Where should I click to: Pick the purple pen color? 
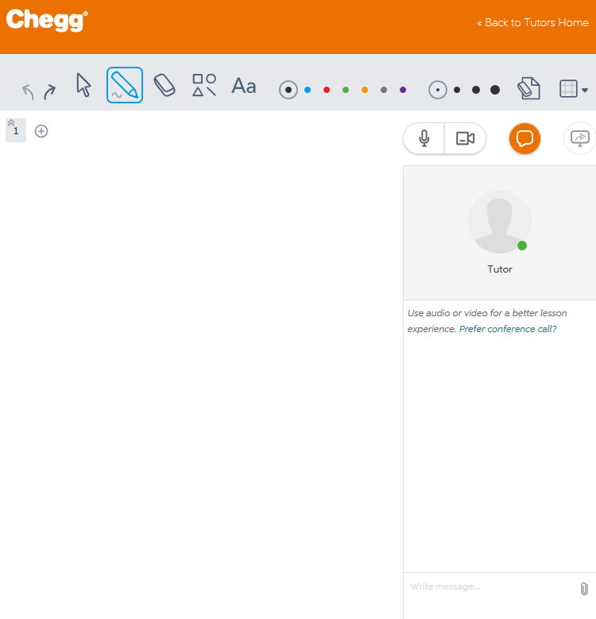tap(403, 90)
